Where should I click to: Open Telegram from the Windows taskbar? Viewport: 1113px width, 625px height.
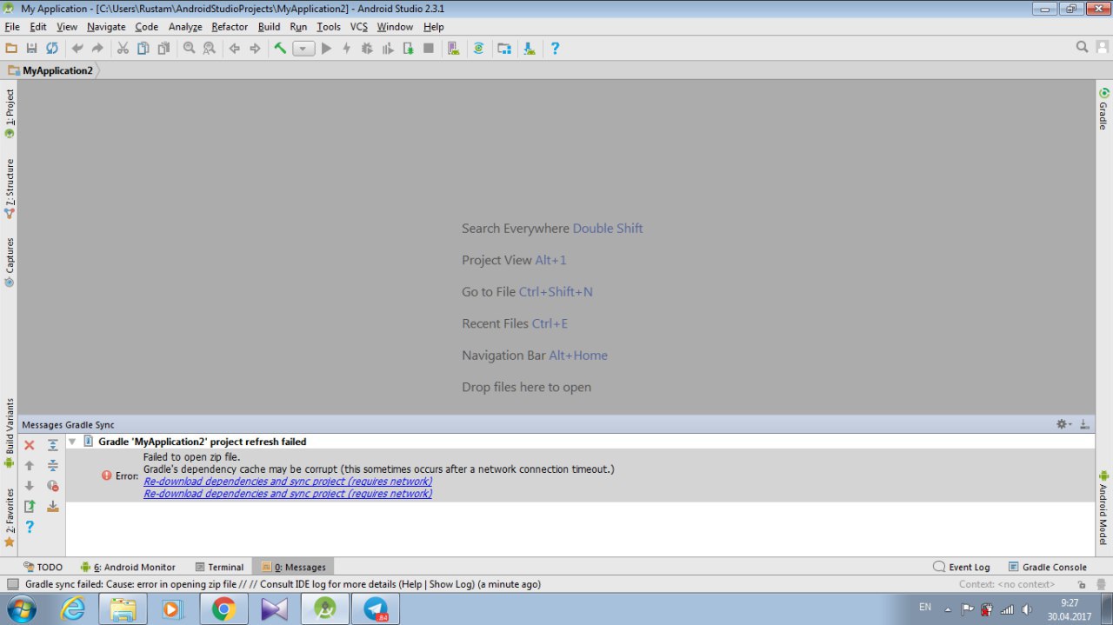[x=376, y=609]
